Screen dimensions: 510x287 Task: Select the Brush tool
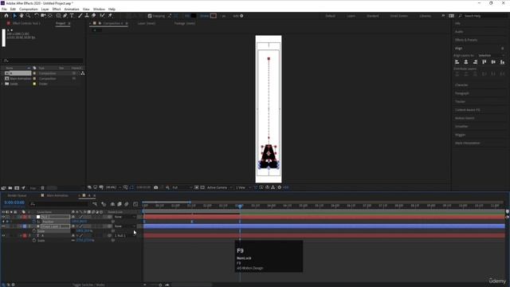pyautogui.click(x=80, y=16)
